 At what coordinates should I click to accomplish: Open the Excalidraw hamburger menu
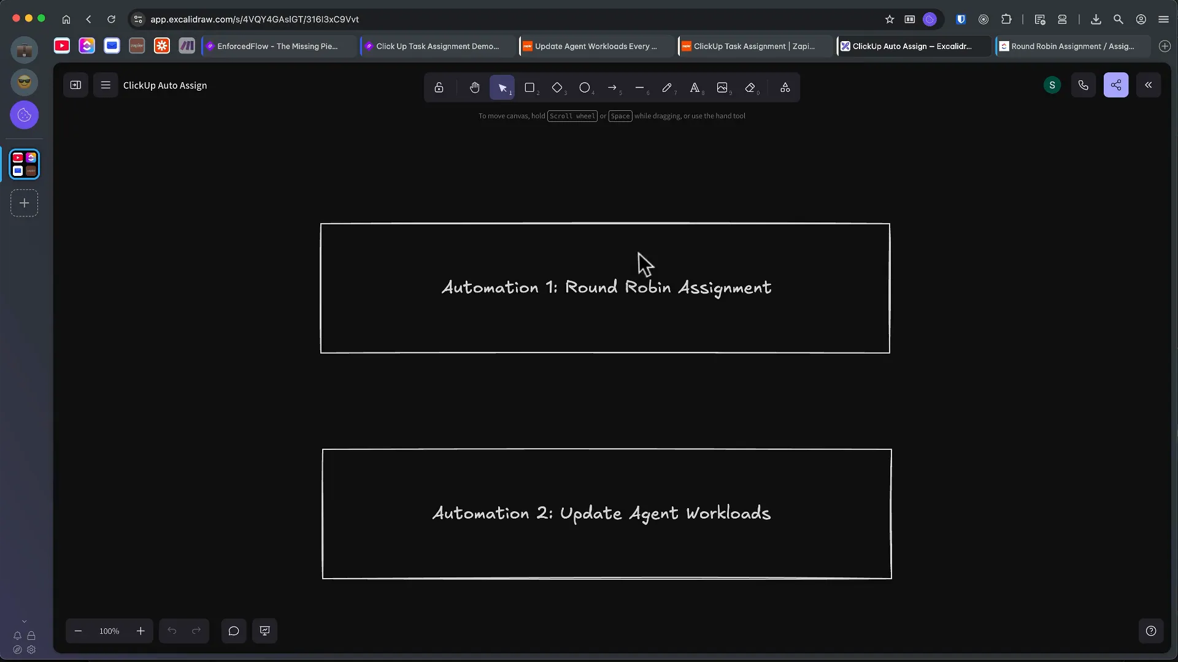tap(105, 85)
